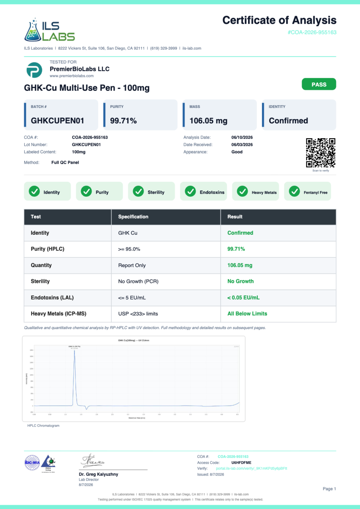Click the Purity 99.71% card
This screenshot has height=509, width=360.
[x=140, y=115]
